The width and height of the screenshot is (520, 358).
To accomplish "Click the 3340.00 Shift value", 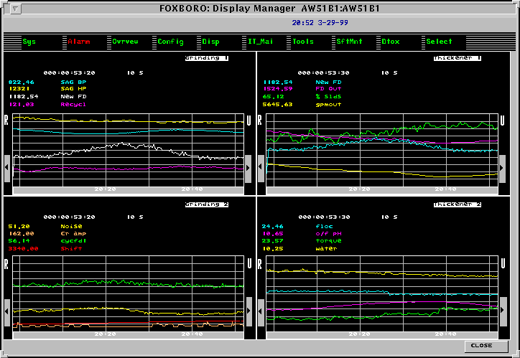I will pyautogui.click(x=23, y=249).
